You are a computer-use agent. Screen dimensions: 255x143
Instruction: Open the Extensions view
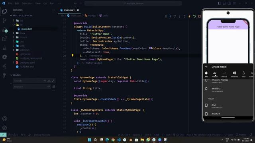point(4,39)
